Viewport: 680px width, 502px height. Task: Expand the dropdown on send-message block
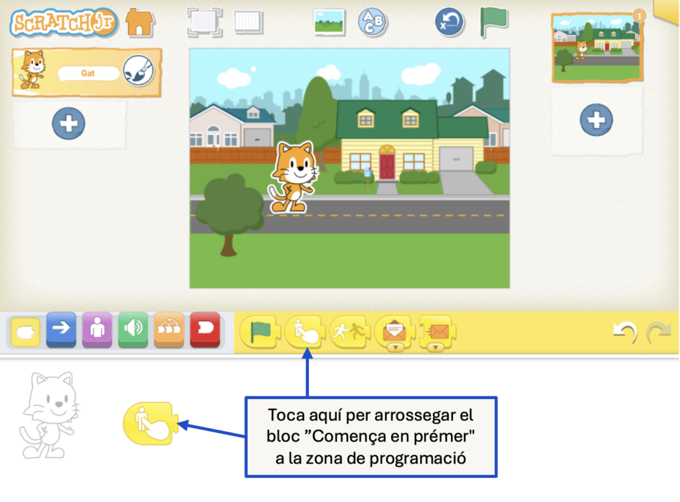pos(436,347)
